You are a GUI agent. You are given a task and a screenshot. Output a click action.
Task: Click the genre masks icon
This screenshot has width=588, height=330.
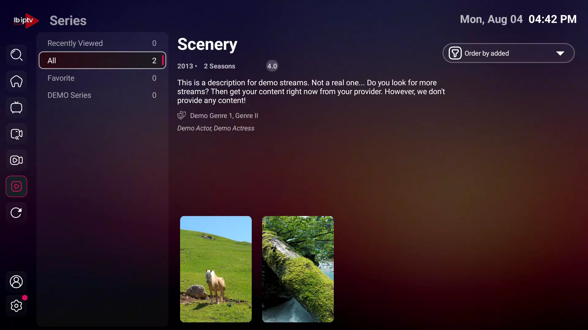pos(182,115)
